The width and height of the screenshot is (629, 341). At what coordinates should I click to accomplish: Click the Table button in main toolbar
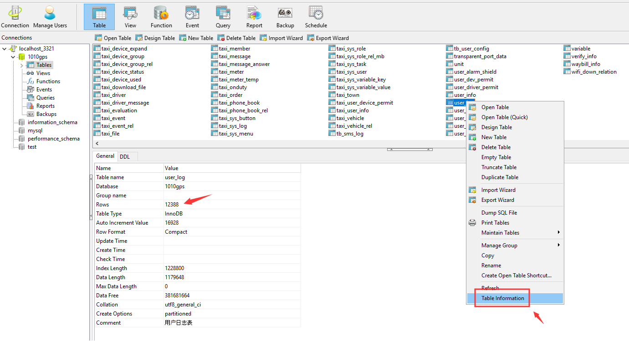pyautogui.click(x=99, y=17)
